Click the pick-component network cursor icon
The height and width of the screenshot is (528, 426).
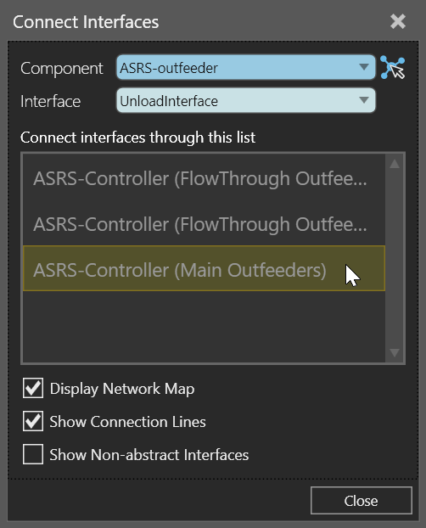tap(393, 68)
